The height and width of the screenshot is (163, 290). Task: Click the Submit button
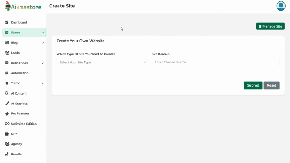click(253, 85)
